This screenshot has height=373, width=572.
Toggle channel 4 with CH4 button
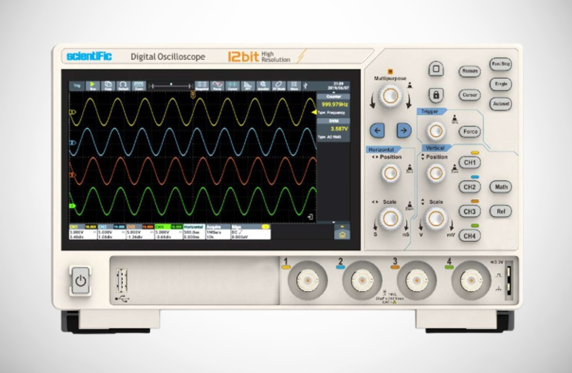(469, 236)
